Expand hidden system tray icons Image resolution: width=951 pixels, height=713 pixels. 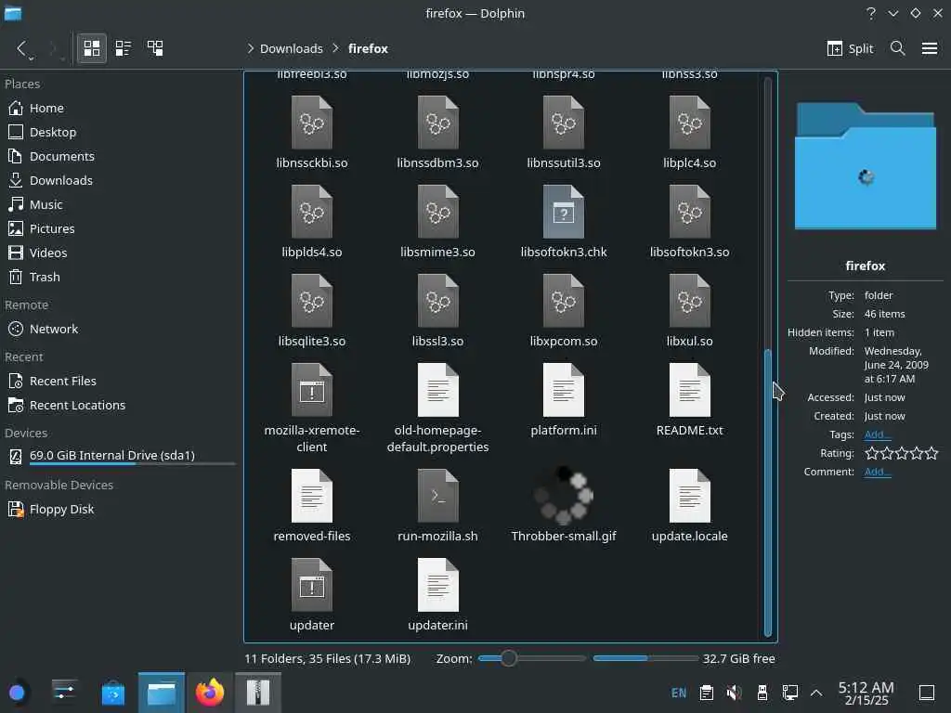coord(816,693)
